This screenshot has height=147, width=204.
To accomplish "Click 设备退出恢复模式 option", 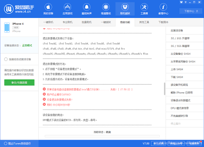I will coord(185,100).
